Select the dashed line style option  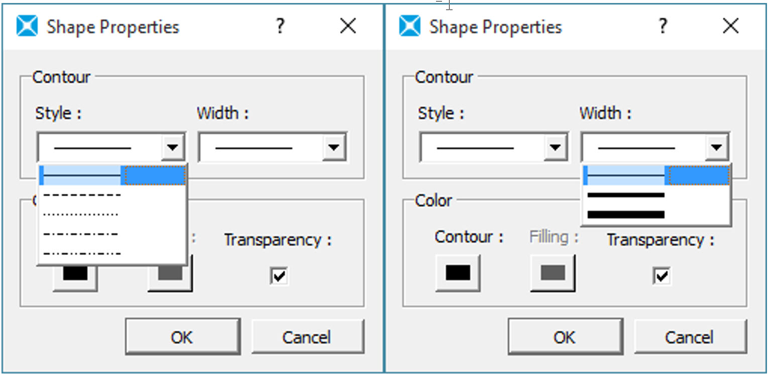(82, 195)
